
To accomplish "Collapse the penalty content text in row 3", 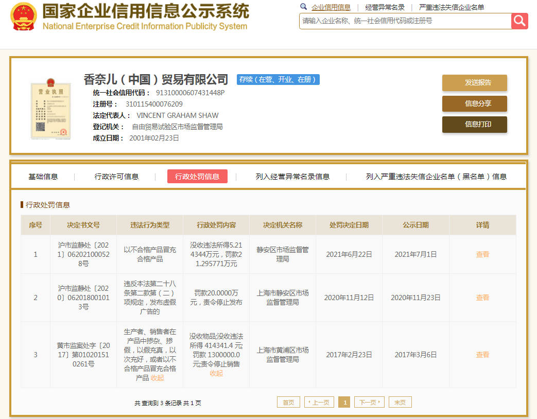I will click(216, 374).
